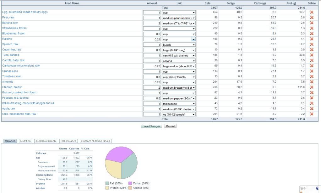Delete the macadamia nuts row
The width and height of the screenshot is (321, 193).
pos(312,114)
